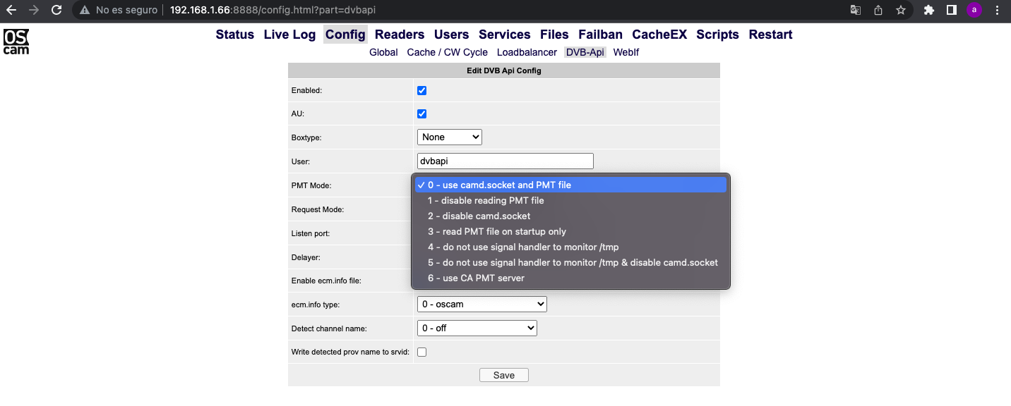1011x406 pixels.
Task: Bookmark this page with the star icon
Action: (x=900, y=10)
